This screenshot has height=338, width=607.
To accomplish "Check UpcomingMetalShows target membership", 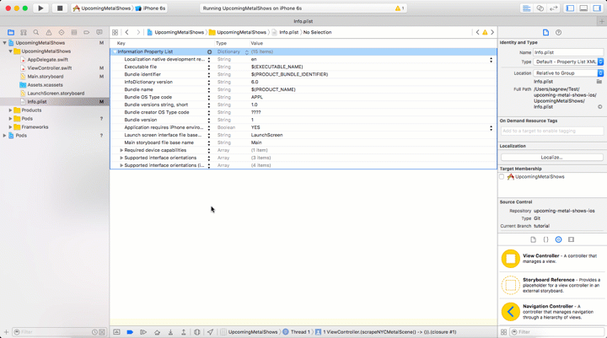I will click(x=502, y=177).
